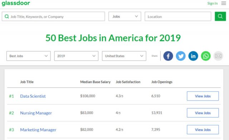Open the Data Scientist job link
This screenshot has width=229, height=140.
(33, 96)
